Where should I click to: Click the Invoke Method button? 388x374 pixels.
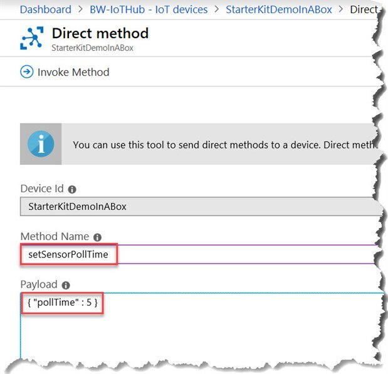(x=73, y=72)
